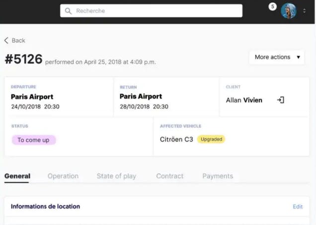Focus the Recherche search field
Image resolution: width=316 pixels, height=225 pixels.
point(151,11)
